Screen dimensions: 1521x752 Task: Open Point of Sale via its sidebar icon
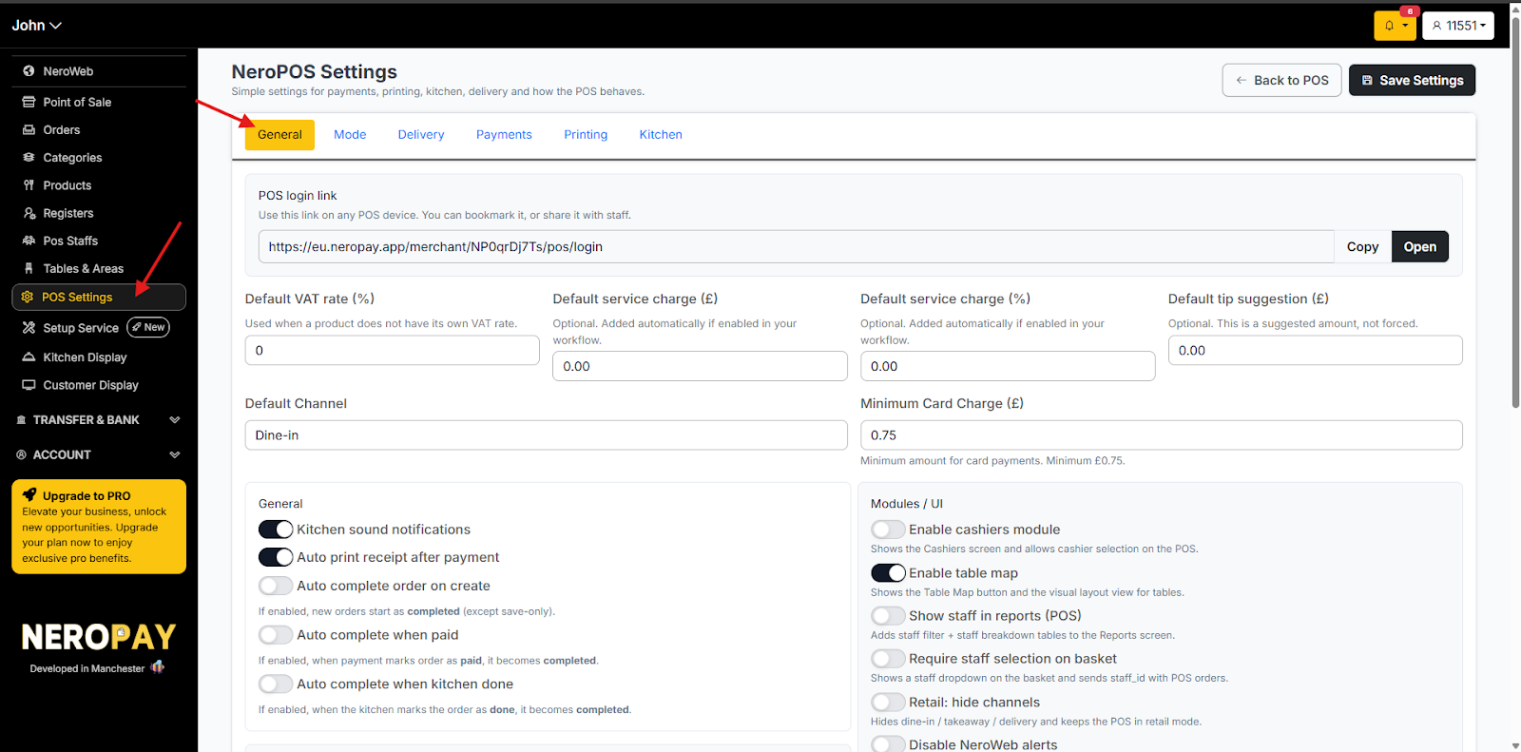(29, 102)
